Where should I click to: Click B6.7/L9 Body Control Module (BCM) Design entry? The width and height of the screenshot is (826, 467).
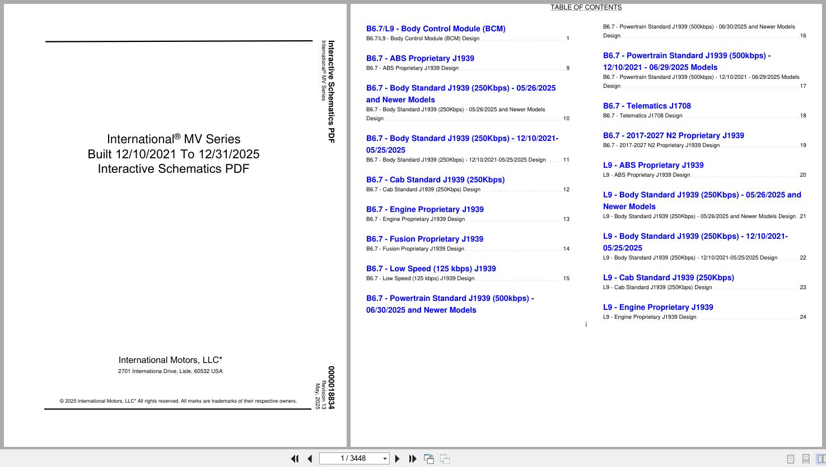pyautogui.click(x=468, y=39)
